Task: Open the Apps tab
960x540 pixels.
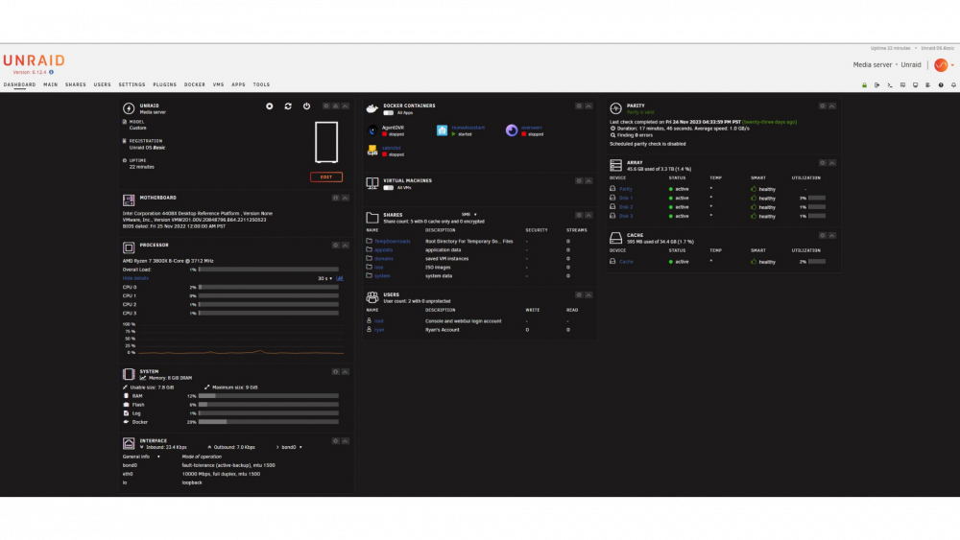Action: pyautogui.click(x=238, y=85)
